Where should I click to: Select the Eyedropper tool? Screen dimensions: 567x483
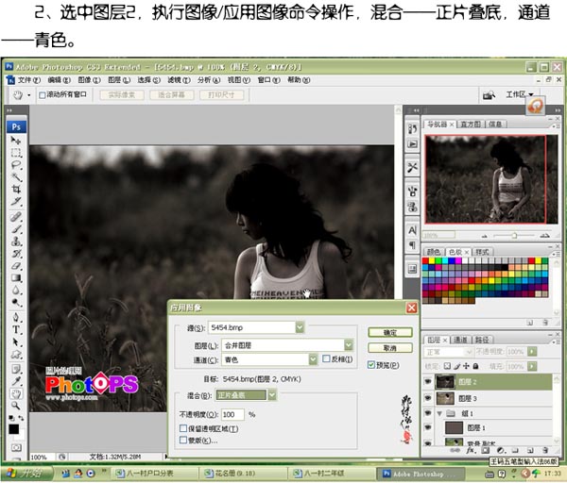click(16, 381)
